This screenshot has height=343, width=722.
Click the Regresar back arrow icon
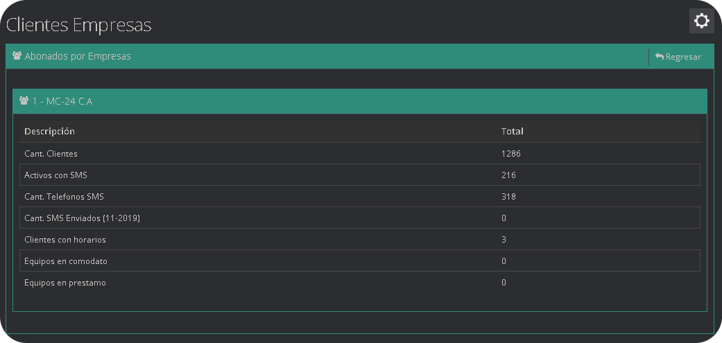pos(659,57)
